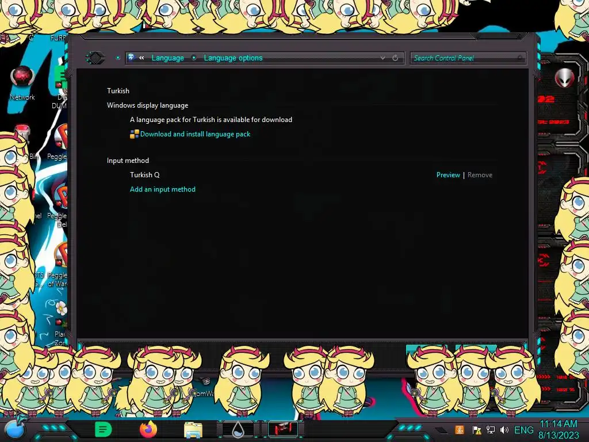Click Add an input method link
This screenshot has height=442, width=589.
163,189
